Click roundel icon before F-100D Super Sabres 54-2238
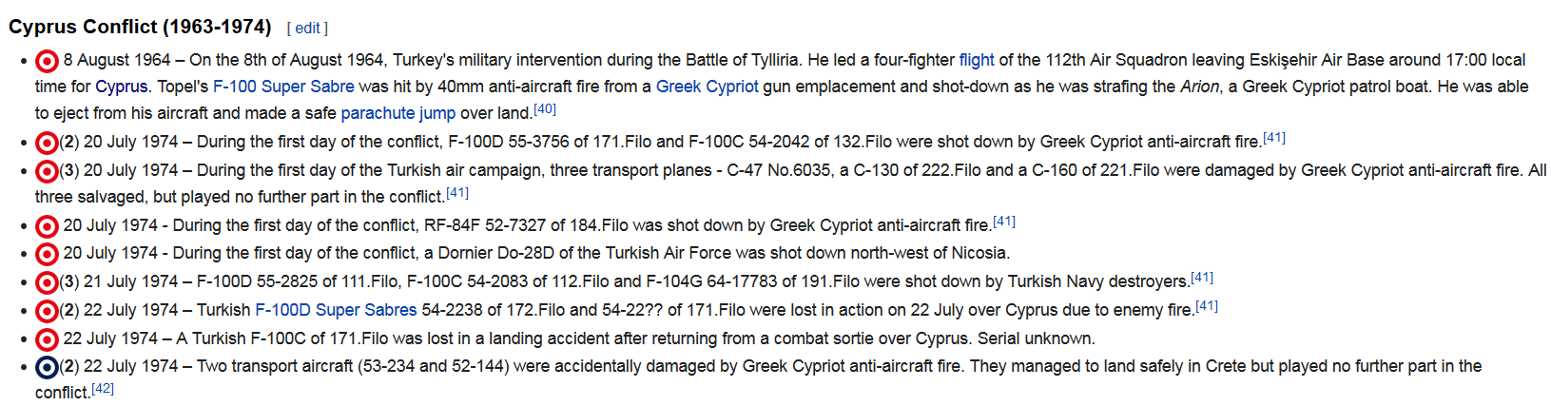Viewport: 1551px width, 406px height. [47, 311]
